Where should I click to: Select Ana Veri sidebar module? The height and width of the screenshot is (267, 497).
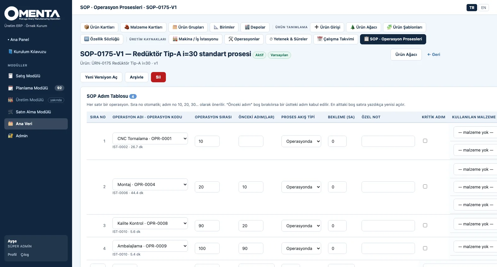coord(36,124)
